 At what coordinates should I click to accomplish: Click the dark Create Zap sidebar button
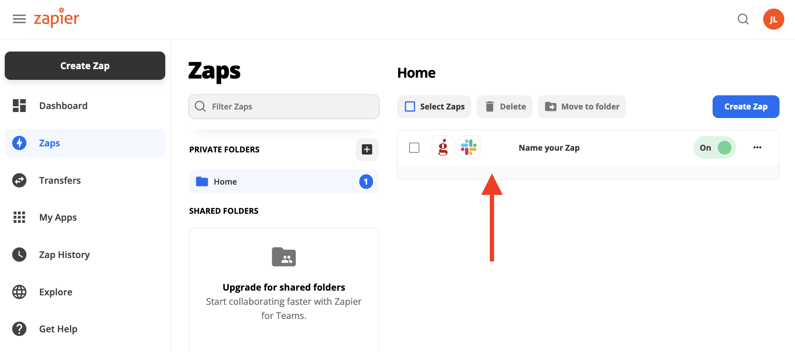pos(85,66)
